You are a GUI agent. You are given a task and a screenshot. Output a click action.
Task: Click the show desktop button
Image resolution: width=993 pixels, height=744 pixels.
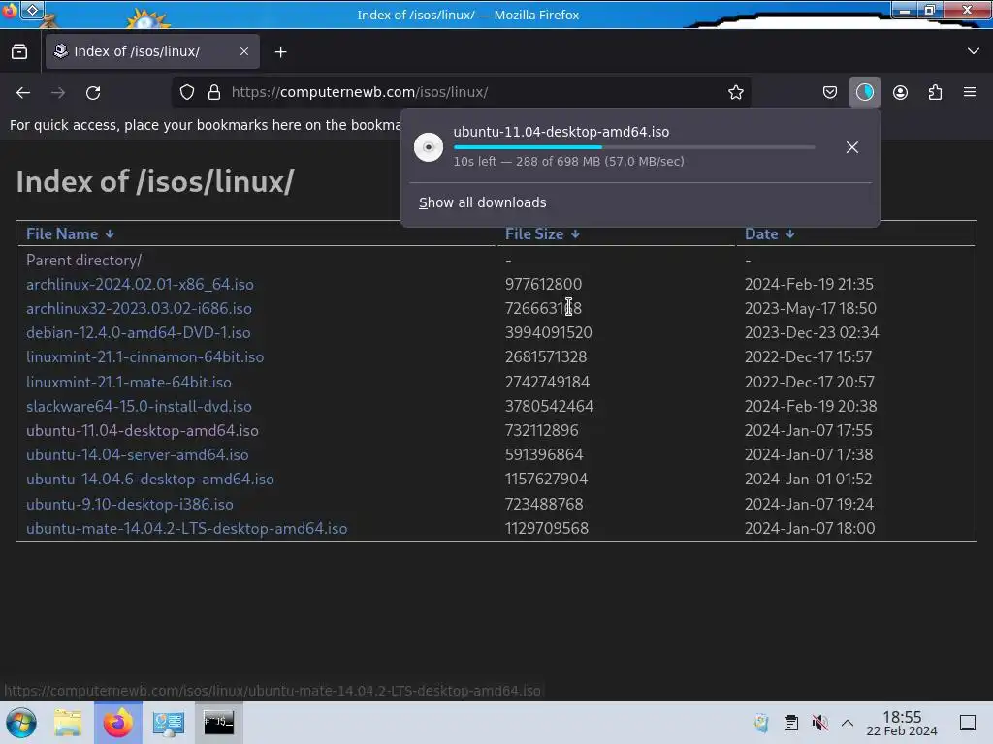pos(968,723)
